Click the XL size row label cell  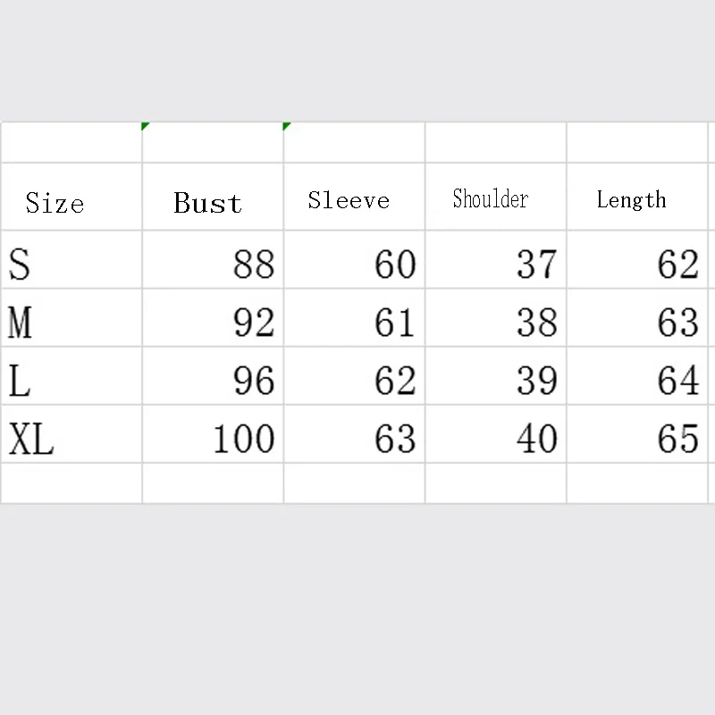pos(71,434)
